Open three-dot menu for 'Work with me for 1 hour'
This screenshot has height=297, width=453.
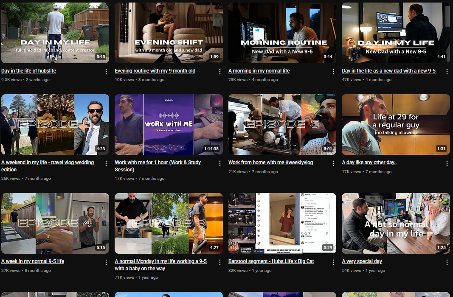[220, 163]
